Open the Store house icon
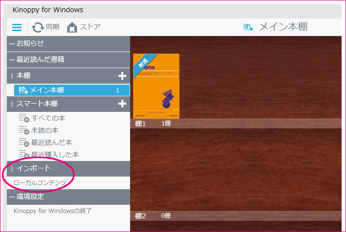The image size is (346, 232). point(72,28)
